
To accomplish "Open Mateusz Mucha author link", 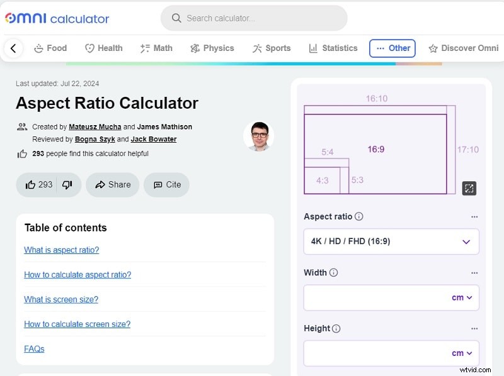I will pyautogui.click(x=95, y=127).
